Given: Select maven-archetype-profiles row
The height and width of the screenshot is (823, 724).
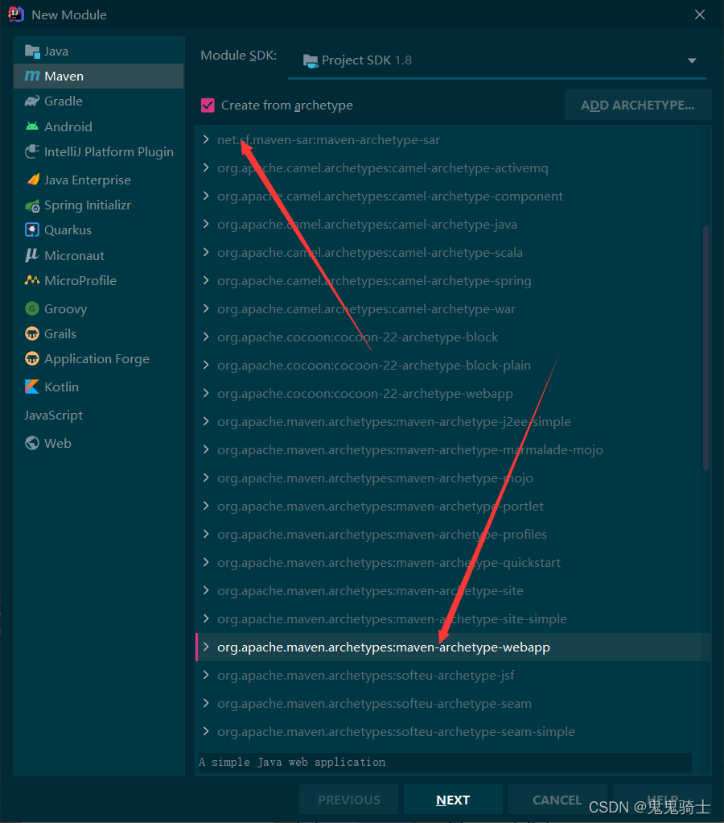Looking at the screenshot, I should (x=448, y=535).
